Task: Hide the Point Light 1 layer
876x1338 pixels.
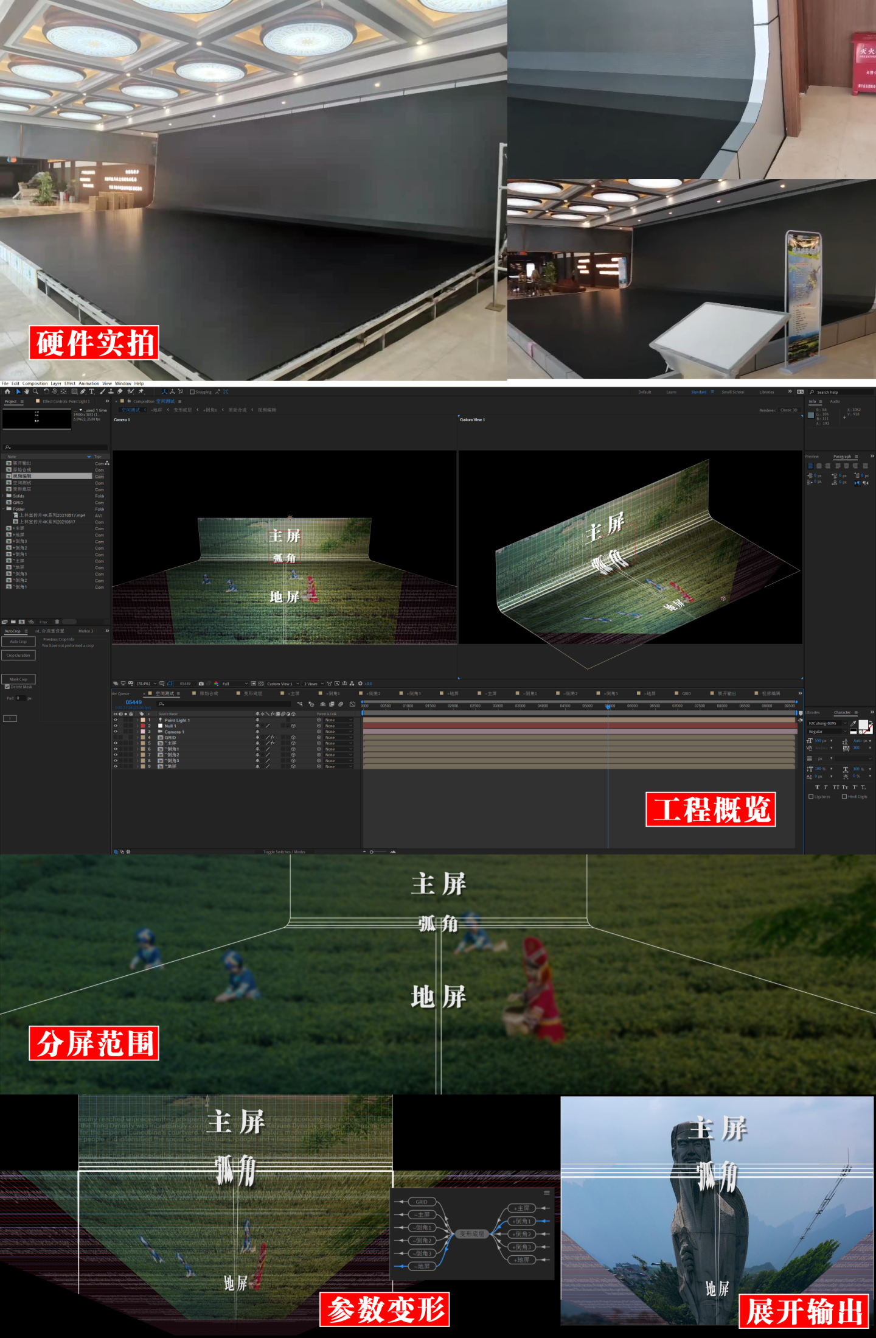Action: 116,720
